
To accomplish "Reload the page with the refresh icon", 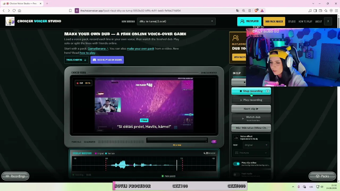I will click(14, 11).
